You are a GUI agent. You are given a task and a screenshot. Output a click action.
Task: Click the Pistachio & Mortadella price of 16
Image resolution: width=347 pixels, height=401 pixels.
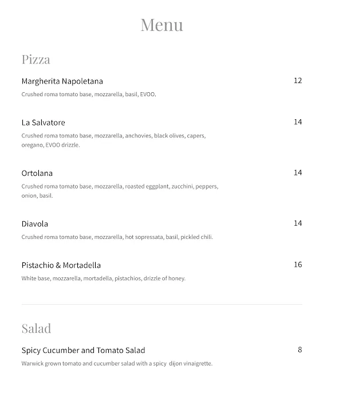[297, 265]
